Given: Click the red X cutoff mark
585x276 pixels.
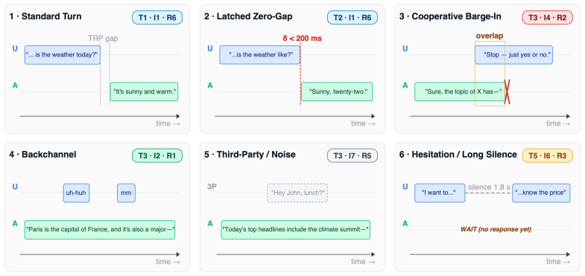Looking at the screenshot, I should [x=507, y=92].
